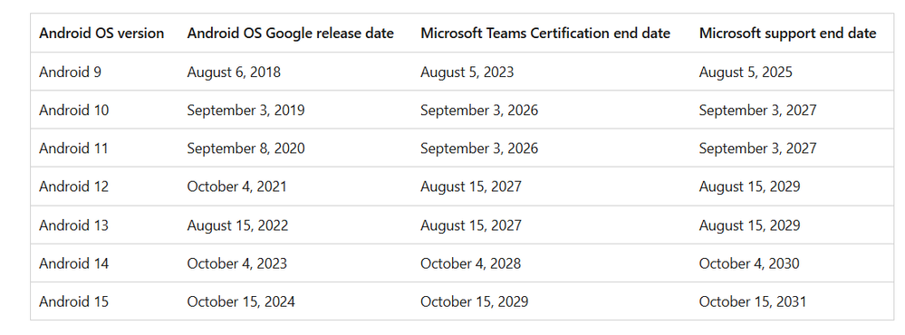Select the Android 14 row label
This screenshot has height=335, width=905.
(x=74, y=263)
